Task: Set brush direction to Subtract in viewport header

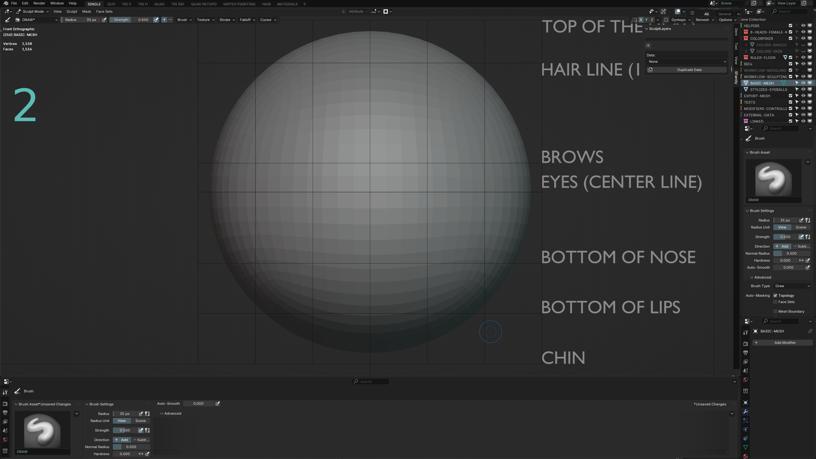Action: point(170,20)
